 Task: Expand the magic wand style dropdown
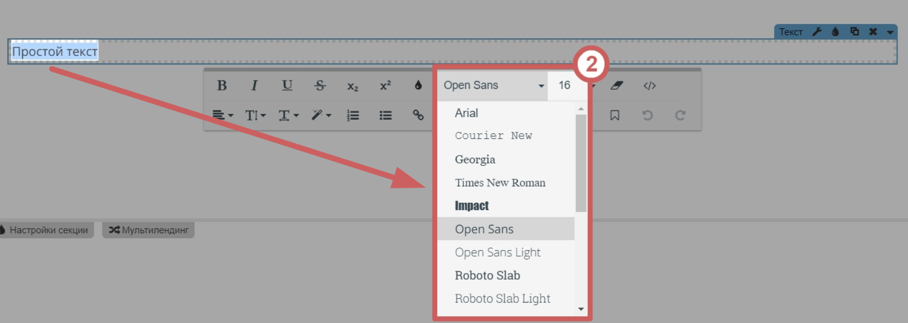tap(321, 115)
